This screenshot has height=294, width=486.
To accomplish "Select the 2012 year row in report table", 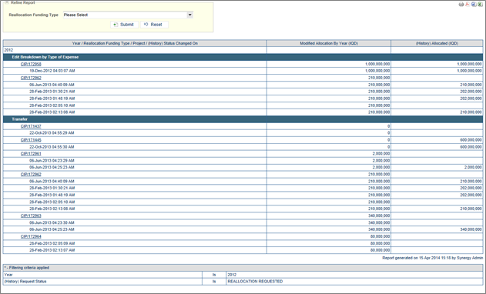I will click(x=243, y=50).
